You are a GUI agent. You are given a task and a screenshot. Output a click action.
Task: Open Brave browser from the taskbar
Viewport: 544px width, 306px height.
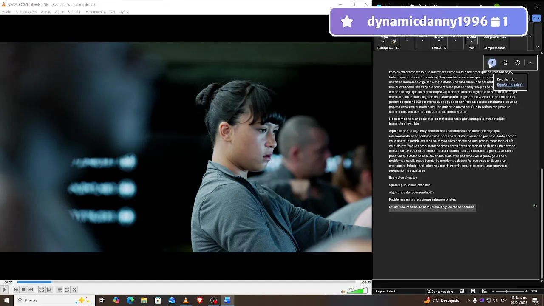pos(200,300)
